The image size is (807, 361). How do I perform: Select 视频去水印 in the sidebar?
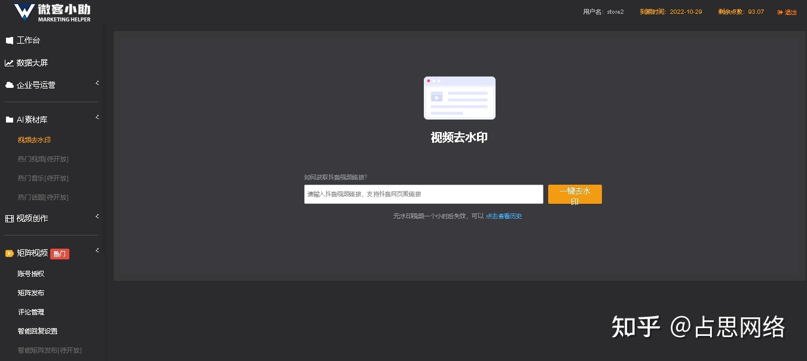34,140
